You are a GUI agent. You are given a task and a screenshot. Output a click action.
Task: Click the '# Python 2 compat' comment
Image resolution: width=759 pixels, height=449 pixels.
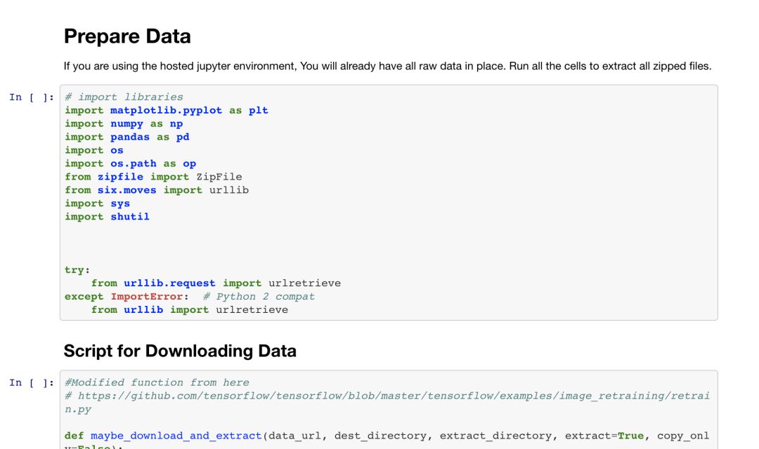(259, 297)
